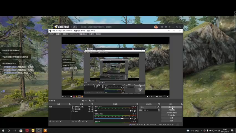
Task: Click the Stop Streaming button in Controls
Action: tap(172, 107)
